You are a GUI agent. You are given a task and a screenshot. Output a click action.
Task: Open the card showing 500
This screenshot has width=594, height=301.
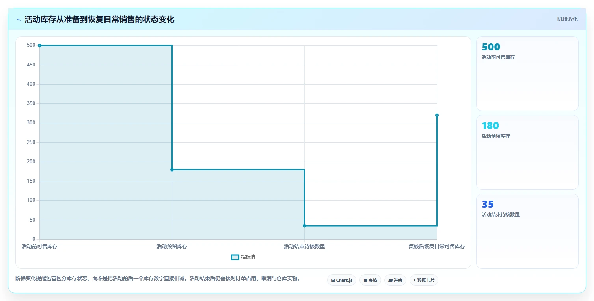point(527,74)
